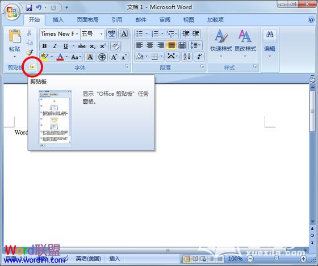Open the 邮件 tab
Screen dimensions: 318x266
pos(141,20)
